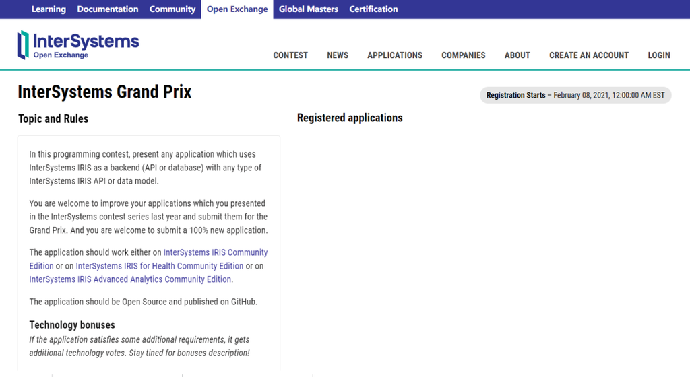Click the italic bonuses description text
The width and height of the screenshot is (690, 377).
139,346
